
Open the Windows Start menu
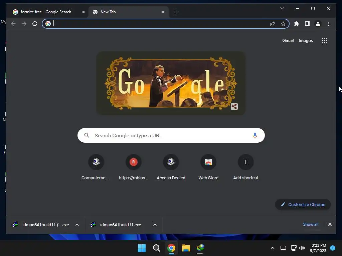142,248
